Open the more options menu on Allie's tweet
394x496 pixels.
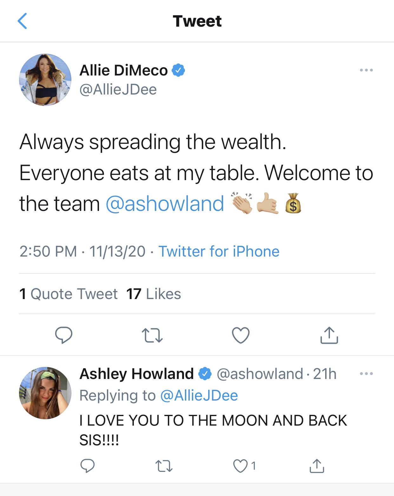click(x=366, y=70)
